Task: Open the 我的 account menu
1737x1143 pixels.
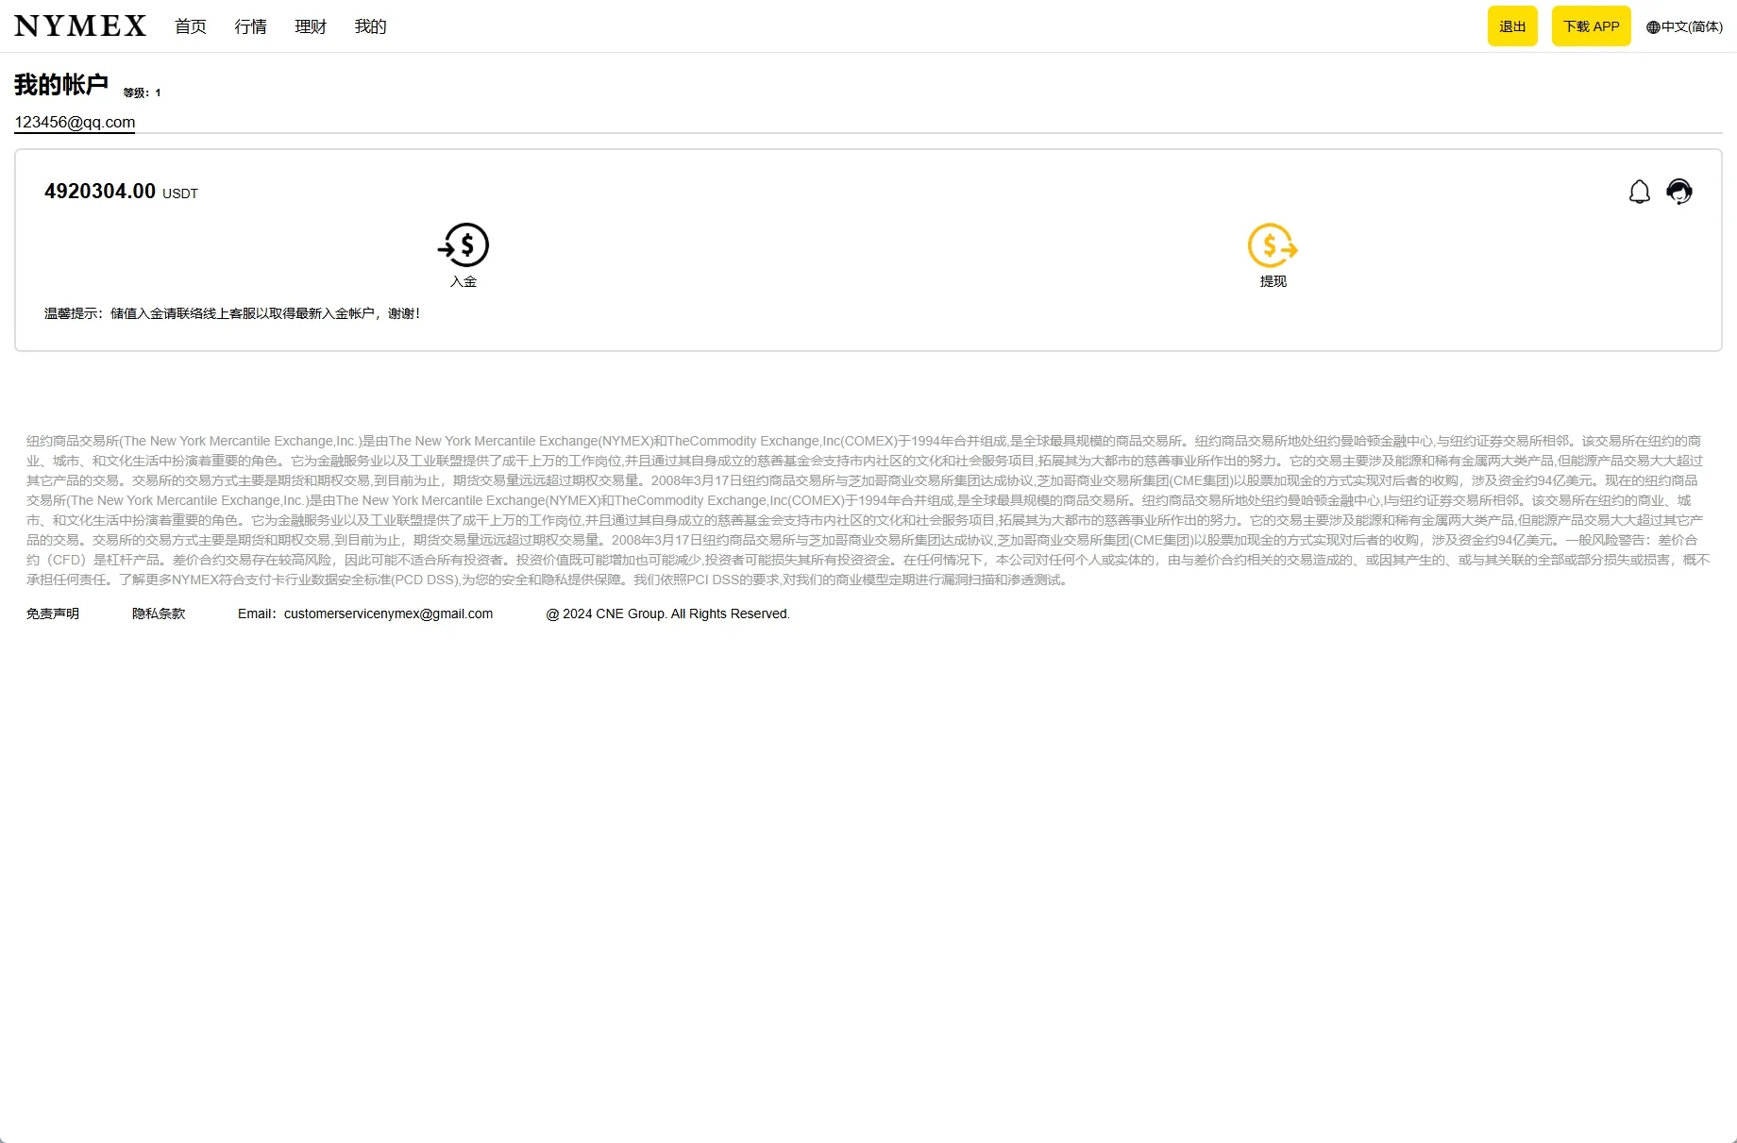Action: [x=369, y=26]
